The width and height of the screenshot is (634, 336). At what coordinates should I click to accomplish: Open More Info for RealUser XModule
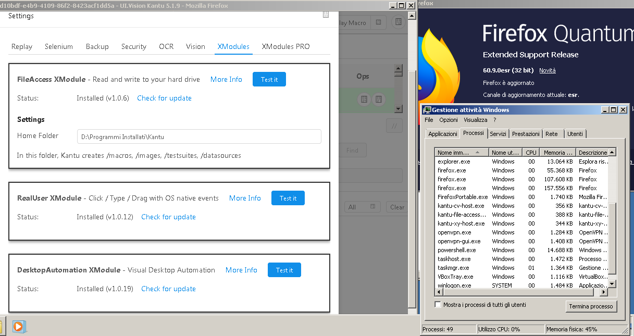click(x=245, y=198)
